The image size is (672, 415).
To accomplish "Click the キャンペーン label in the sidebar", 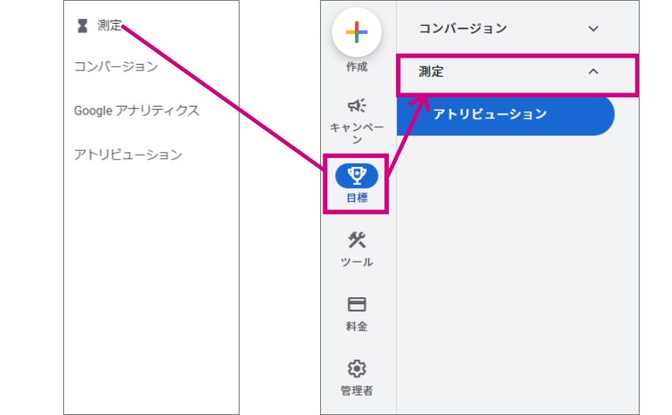I will pos(357,134).
